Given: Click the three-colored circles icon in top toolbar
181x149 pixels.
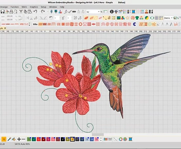Looking at the screenshot, I should [x=60, y=12].
